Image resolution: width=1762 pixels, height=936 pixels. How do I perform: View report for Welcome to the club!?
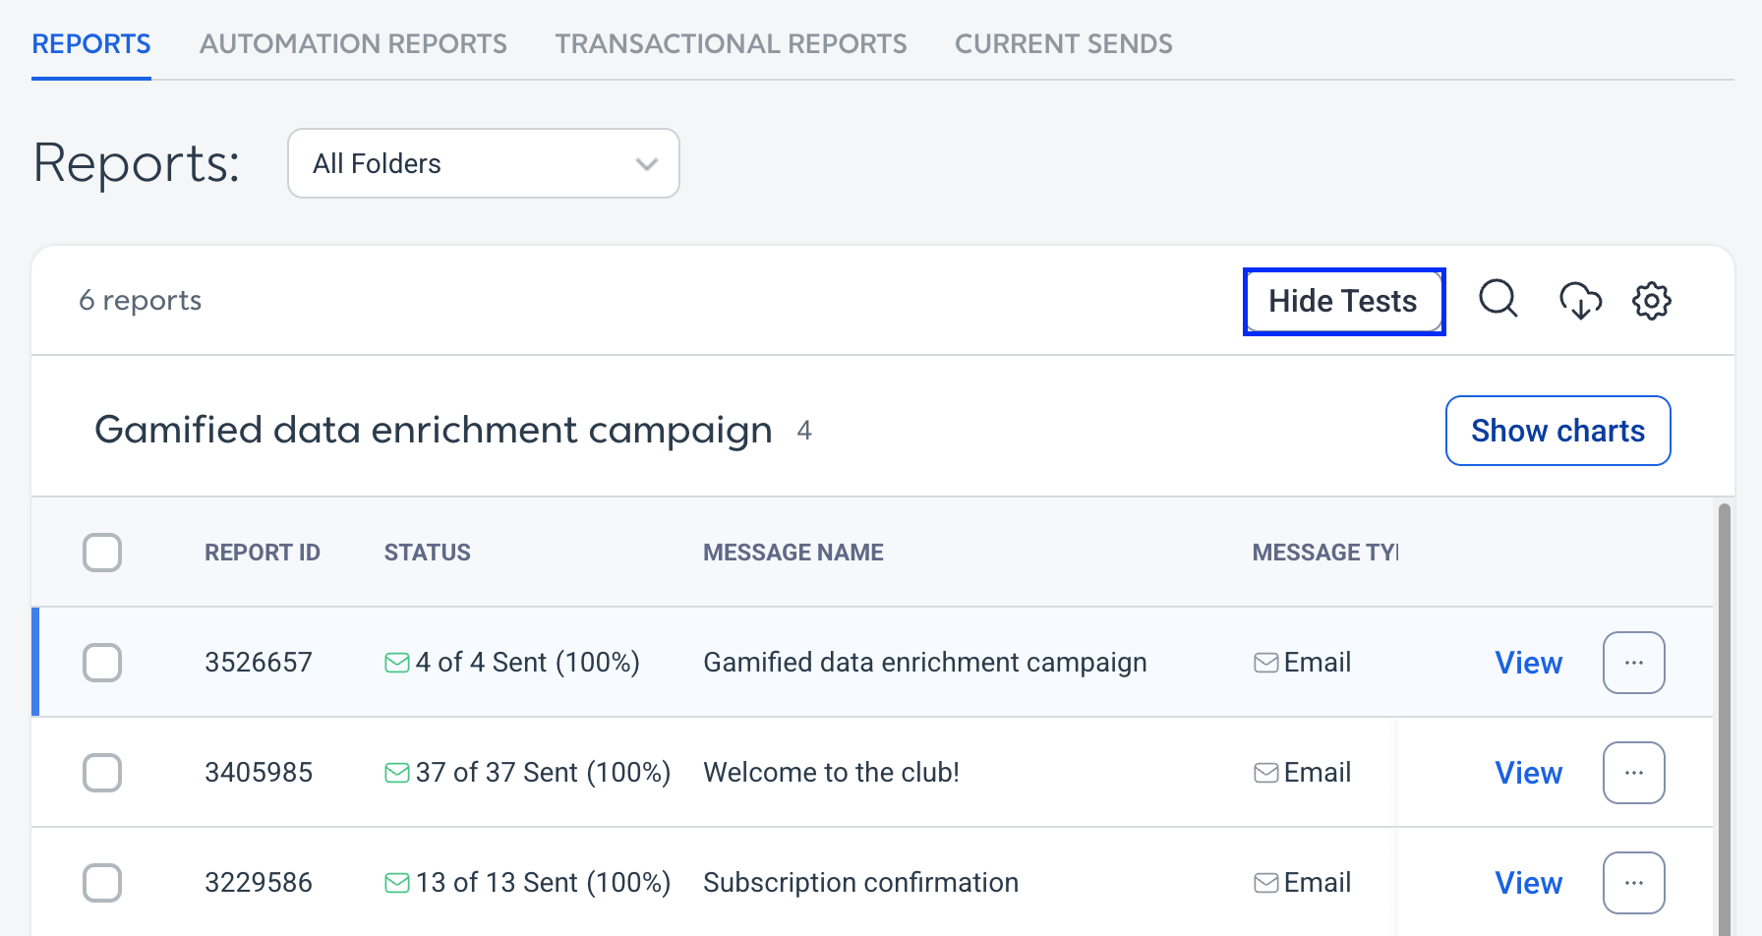pyautogui.click(x=1529, y=773)
